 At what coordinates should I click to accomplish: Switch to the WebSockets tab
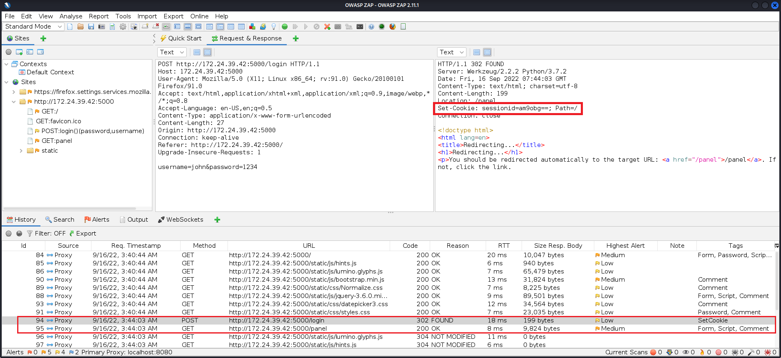tap(181, 220)
